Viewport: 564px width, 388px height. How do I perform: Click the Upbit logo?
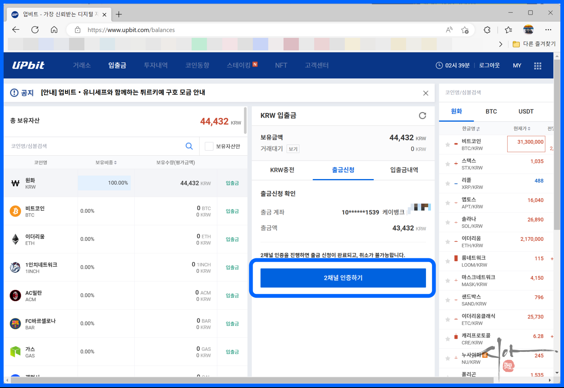tap(28, 65)
